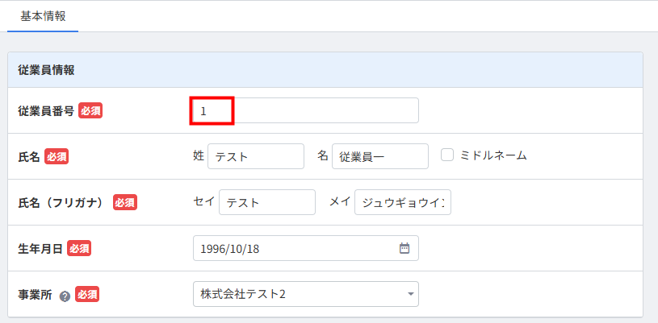The height and width of the screenshot is (323, 658).
Task: Click the 必須 badge beside 氏名 label
Action: click(57, 156)
